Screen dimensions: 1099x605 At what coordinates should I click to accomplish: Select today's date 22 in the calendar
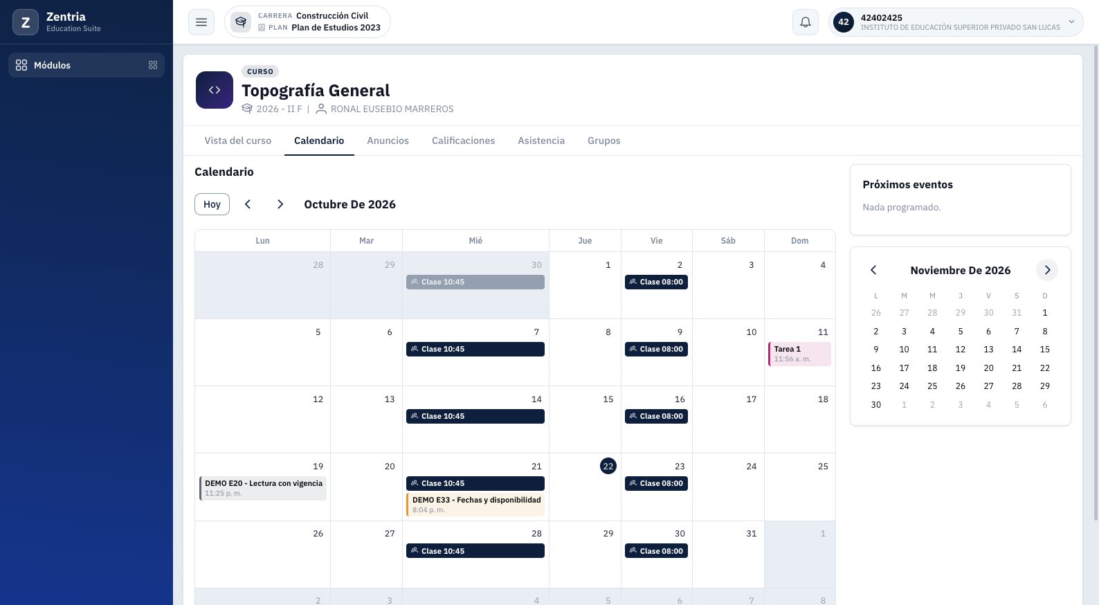608,467
